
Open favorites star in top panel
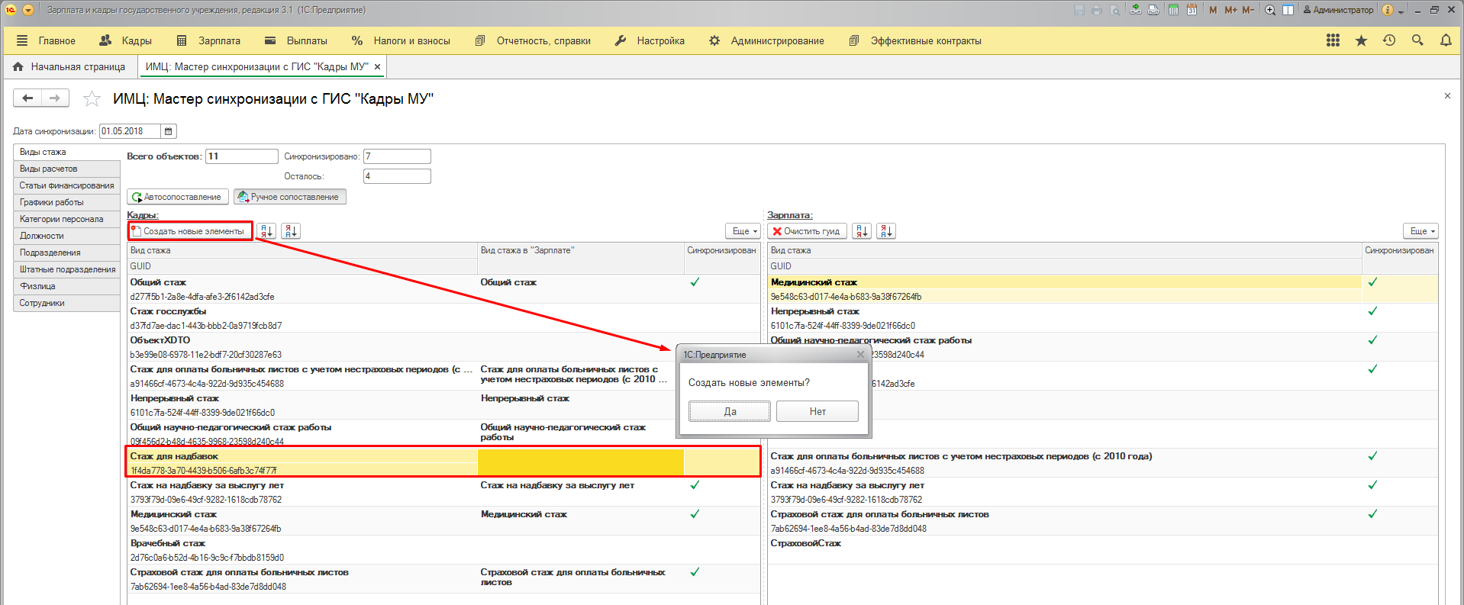tap(1361, 40)
